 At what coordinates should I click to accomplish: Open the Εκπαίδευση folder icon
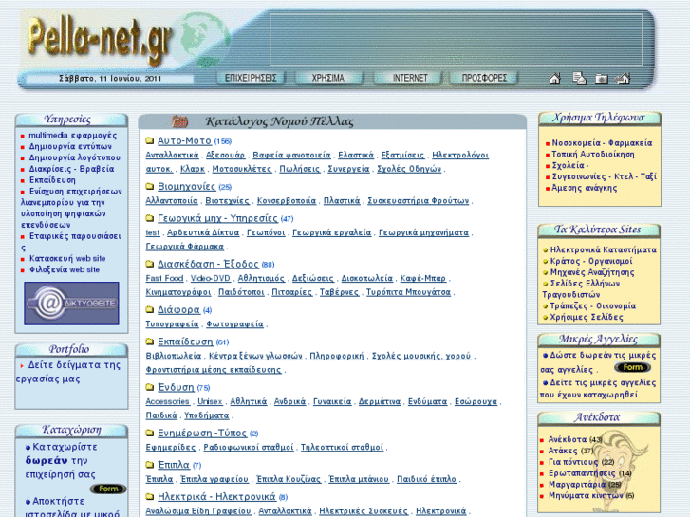coord(150,342)
